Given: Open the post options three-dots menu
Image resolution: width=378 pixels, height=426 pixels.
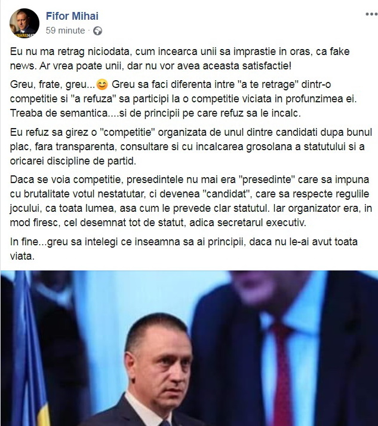Looking at the screenshot, I should pyautogui.click(x=371, y=14).
